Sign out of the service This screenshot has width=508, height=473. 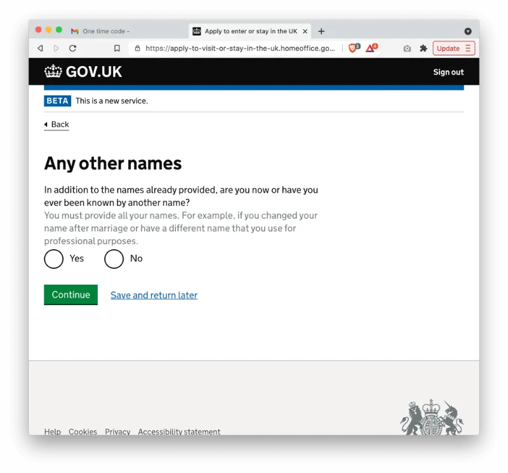pyautogui.click(x=448, y=72)
